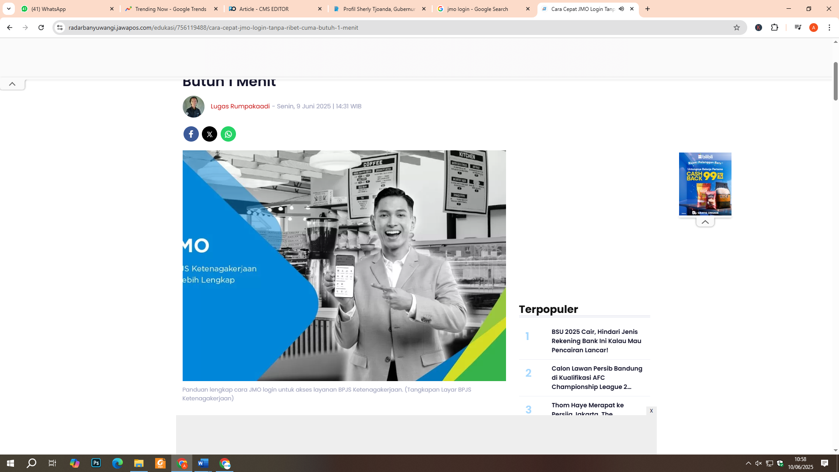Close the Google Trends tab
The height and width of the screenshot is (472, 839).
[216, 9]
